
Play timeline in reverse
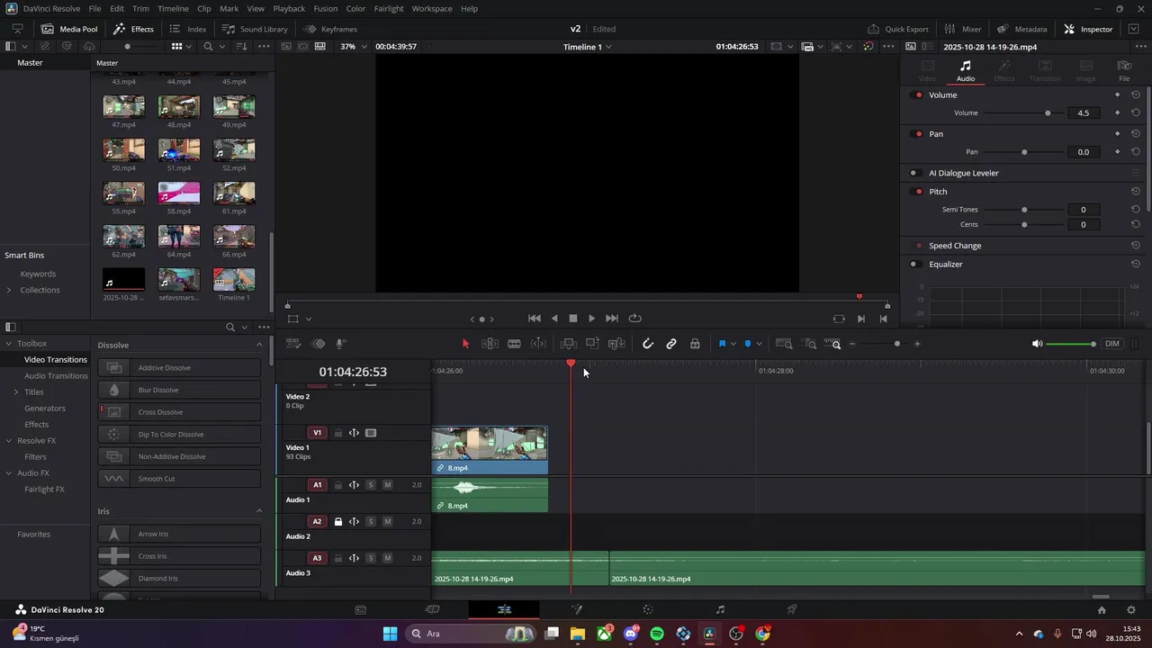pos(554,319)
